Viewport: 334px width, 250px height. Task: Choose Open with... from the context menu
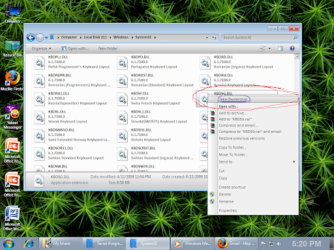(253, 106)
